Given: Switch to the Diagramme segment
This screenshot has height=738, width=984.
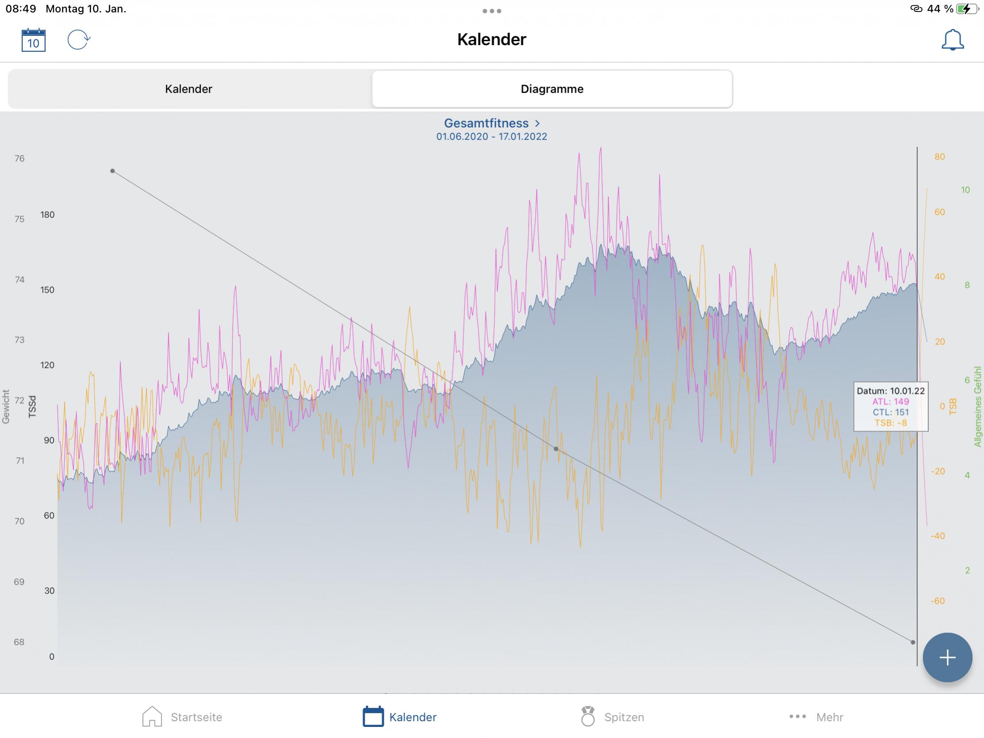Looking at the screenshot, I should click(x=552, y=89).
